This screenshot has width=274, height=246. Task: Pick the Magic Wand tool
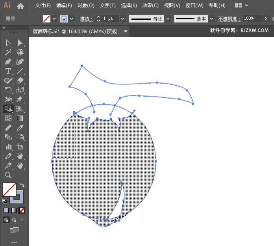point(8,52)
